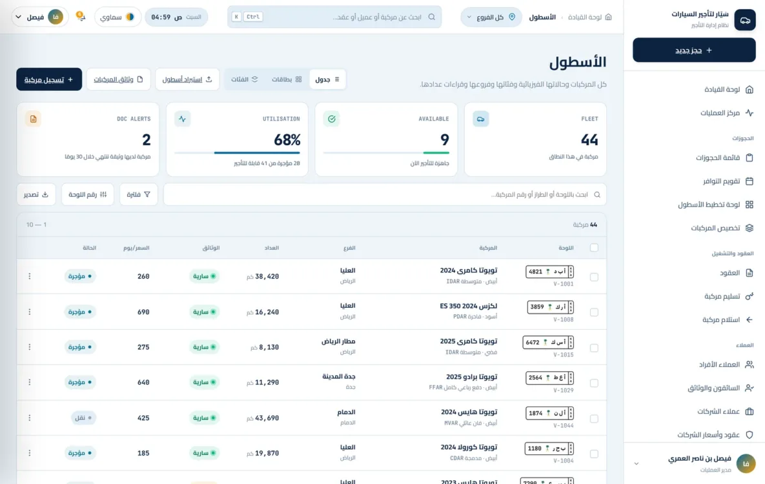Click the تصدير export button
This screenshot has height=484, width=765.
point(36,195)
